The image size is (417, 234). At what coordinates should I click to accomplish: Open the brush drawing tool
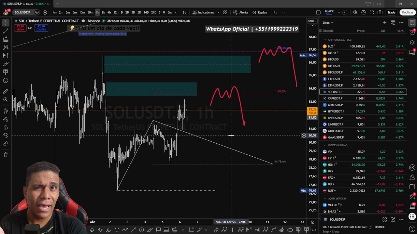click(x=6, y=64)
